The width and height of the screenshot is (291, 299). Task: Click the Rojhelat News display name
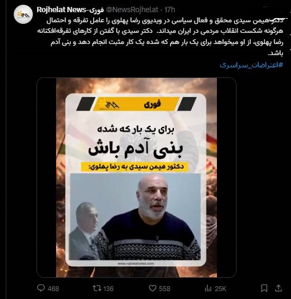[70, 10]
